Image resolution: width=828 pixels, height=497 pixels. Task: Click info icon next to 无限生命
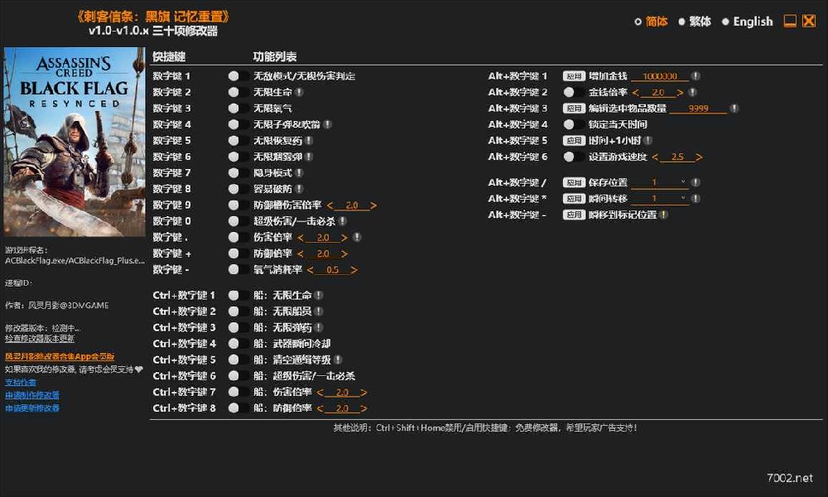tap(299, 92)
